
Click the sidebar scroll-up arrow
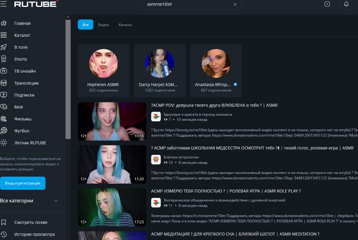pyautogui.click(x=68, y=17)
